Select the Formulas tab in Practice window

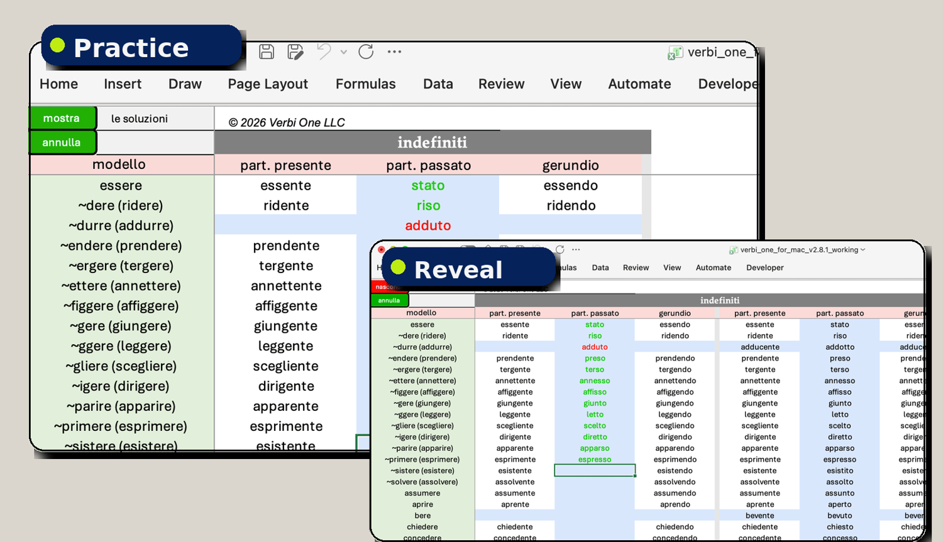click(x=366, y=84)
